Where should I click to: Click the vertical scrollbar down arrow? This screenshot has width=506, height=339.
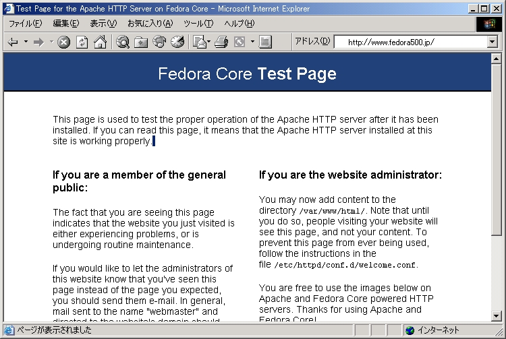[x=496, y=316]
